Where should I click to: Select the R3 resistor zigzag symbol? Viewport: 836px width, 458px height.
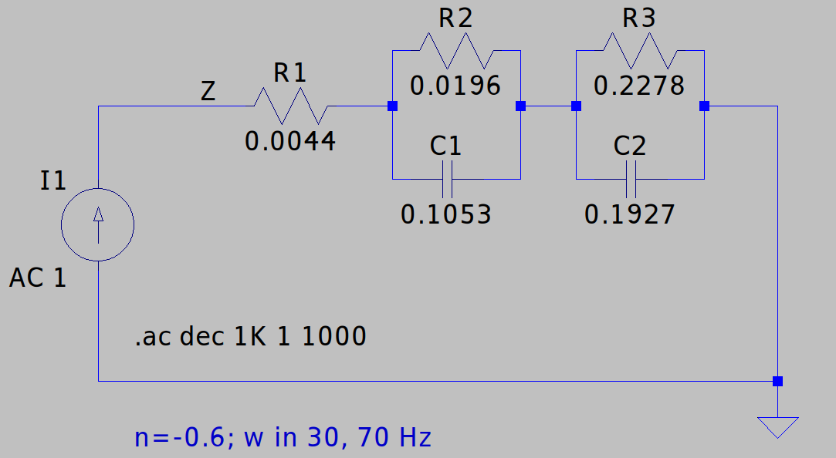click(639, 51)
